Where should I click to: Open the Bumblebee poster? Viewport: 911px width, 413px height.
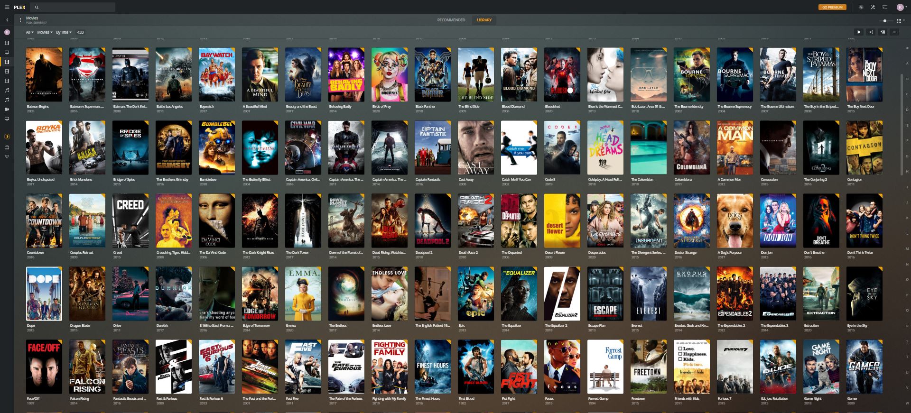click(217, 147)
